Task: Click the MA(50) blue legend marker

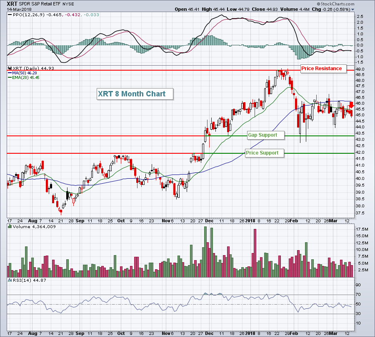Action: (10, 73)
